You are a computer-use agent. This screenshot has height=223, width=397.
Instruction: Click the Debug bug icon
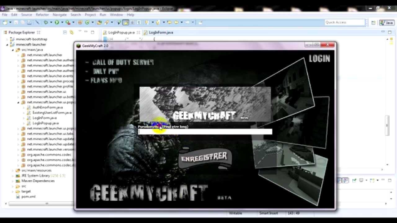(46, 22)
